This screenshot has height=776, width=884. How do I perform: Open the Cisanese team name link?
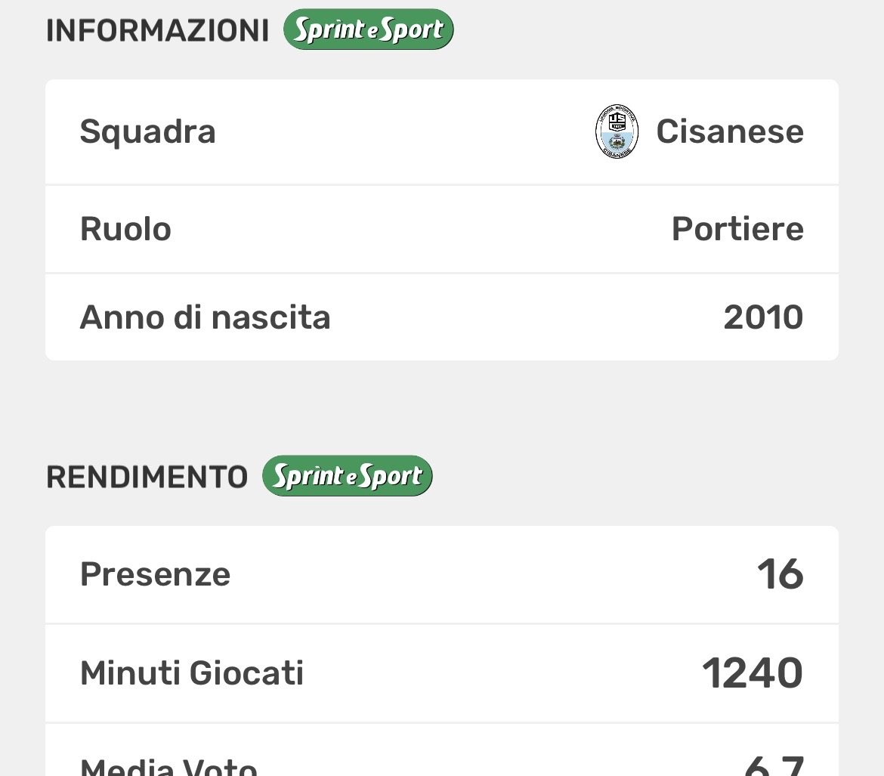pyautogui.click(x=729, y=131)
